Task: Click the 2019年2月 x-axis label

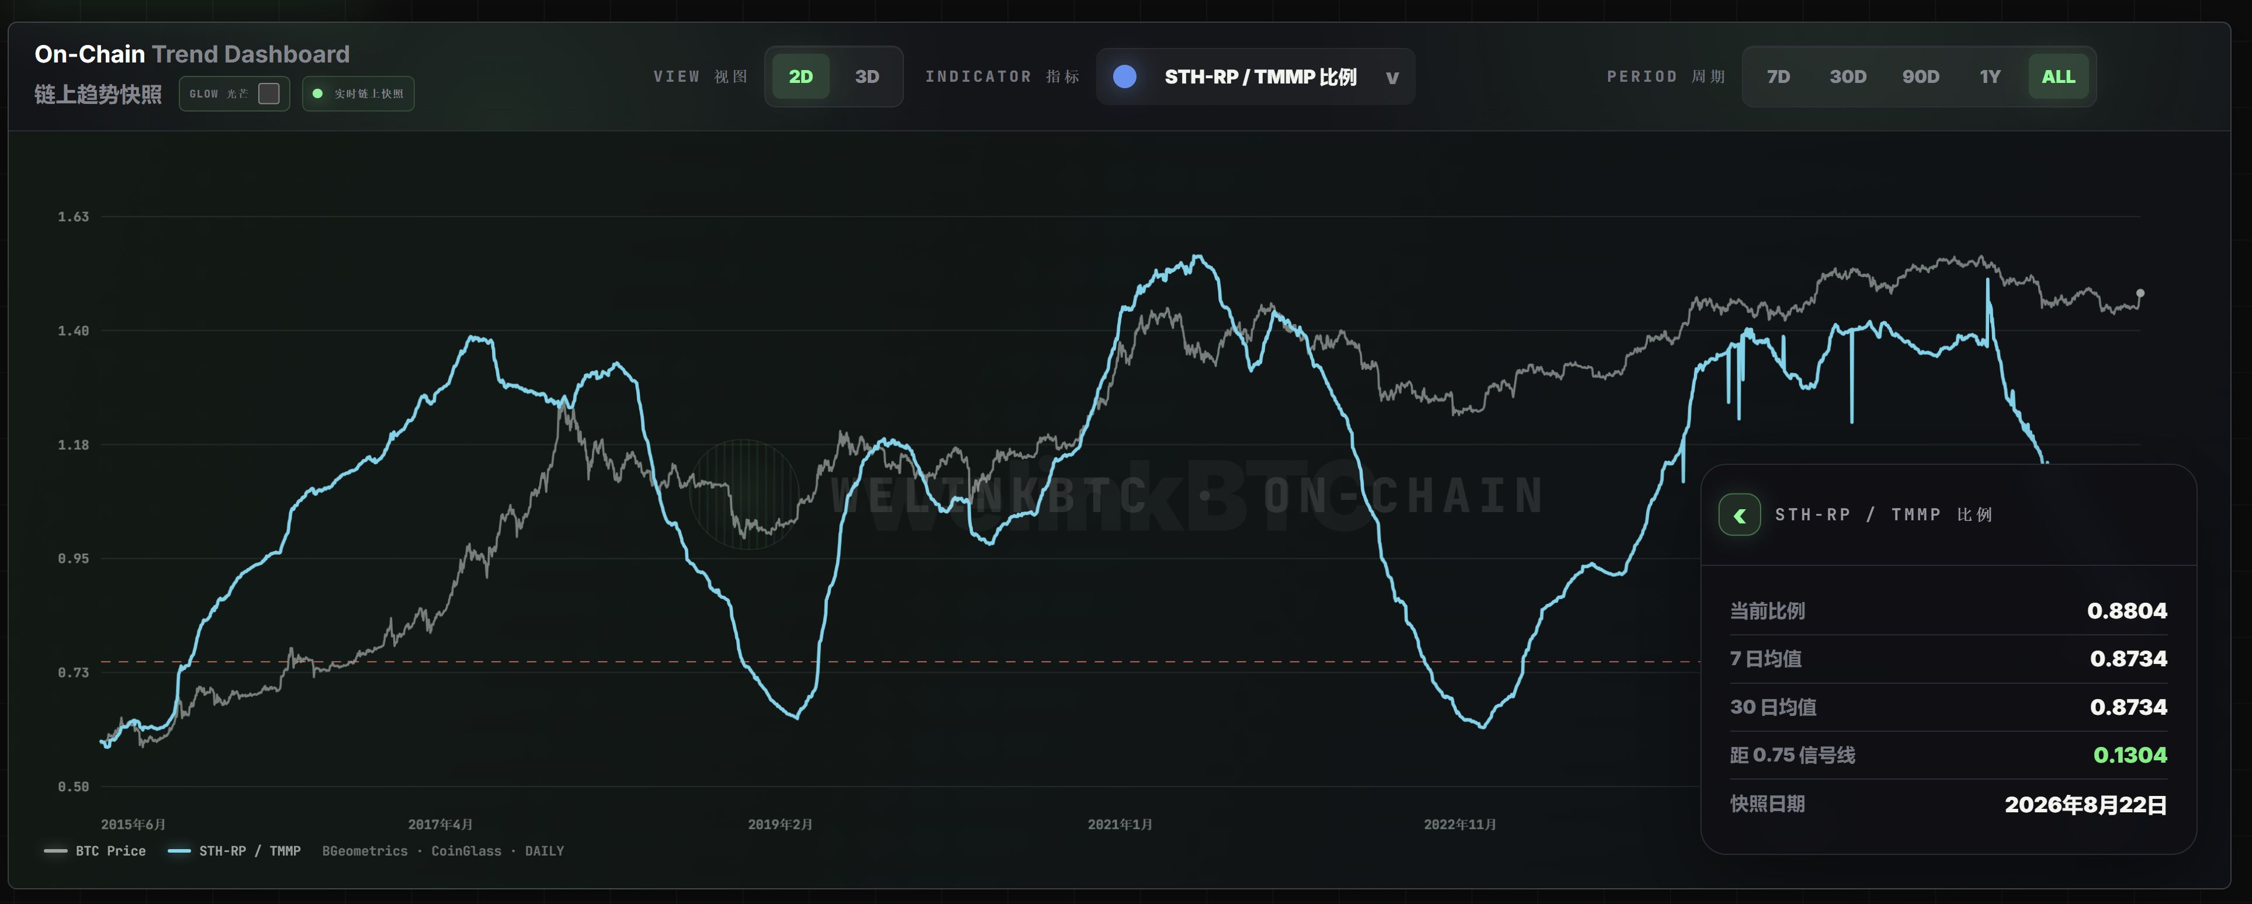Action: [x=781, y=825]
